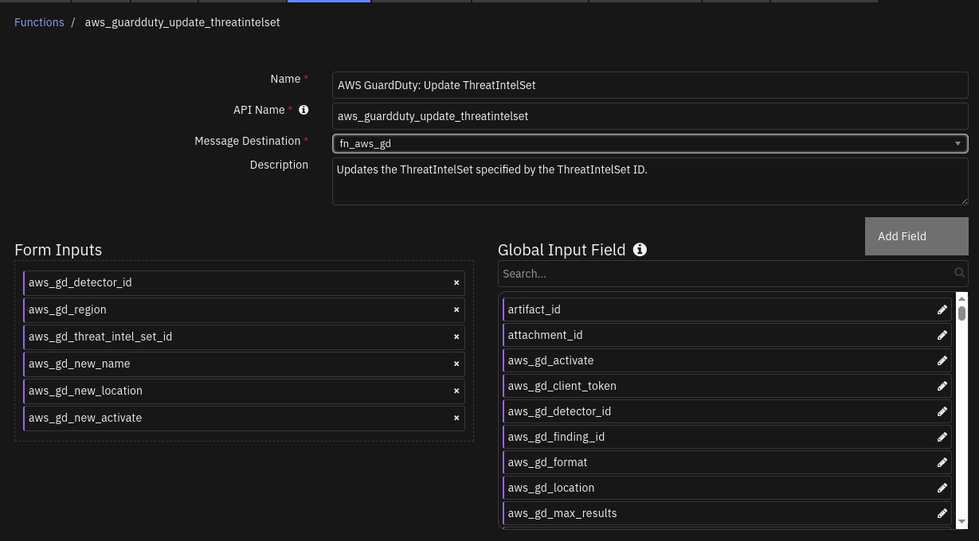The image size is (979, 541).
Task: Focus the Name input field
Action: [650, 85]
